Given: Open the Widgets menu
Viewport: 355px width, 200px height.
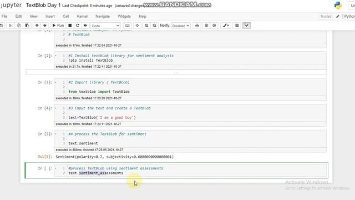Looking at the screenshot, I should [124, 16].
